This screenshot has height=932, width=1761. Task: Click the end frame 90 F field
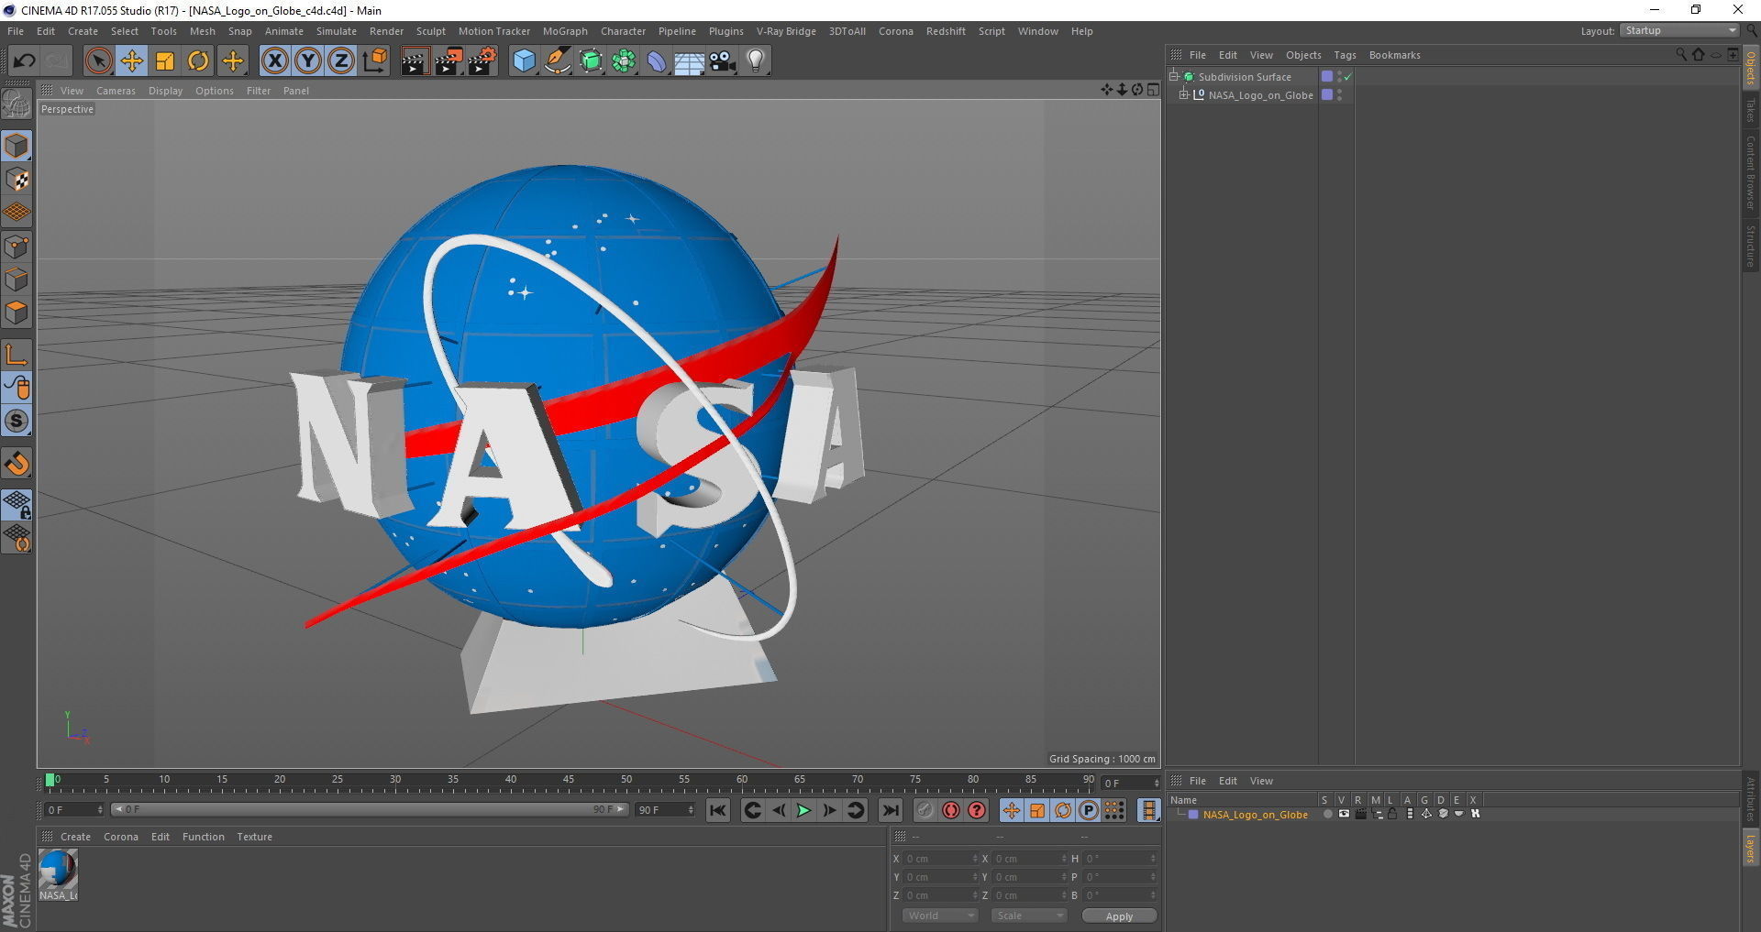click(664, 810)
